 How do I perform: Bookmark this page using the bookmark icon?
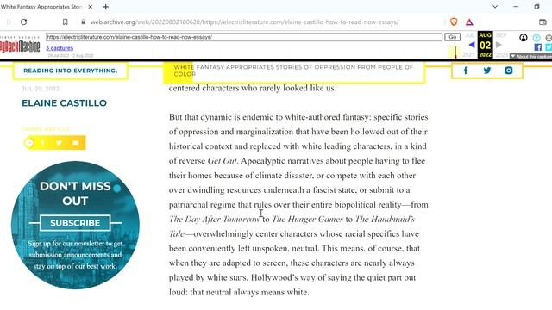click(x=66, y=22)
